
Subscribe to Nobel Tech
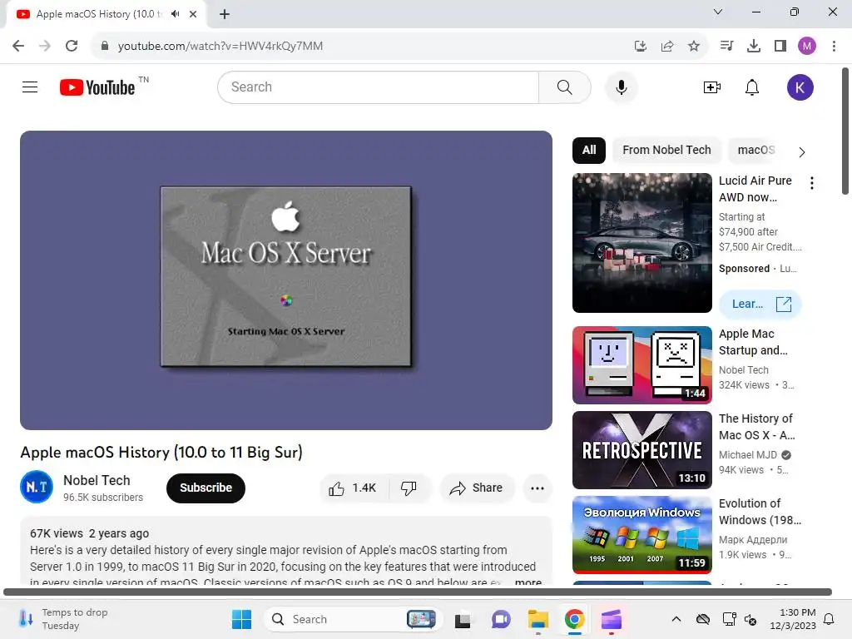coord(206,488)
